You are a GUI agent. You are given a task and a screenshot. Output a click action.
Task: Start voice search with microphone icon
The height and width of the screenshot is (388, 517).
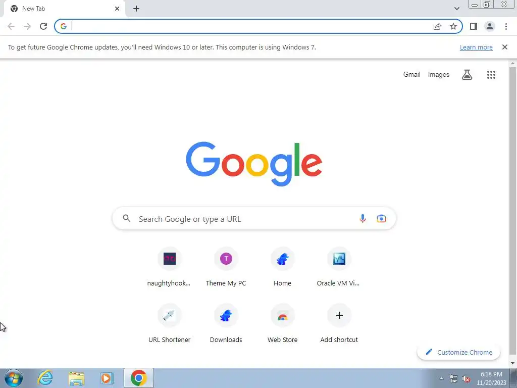pos(363,218)
